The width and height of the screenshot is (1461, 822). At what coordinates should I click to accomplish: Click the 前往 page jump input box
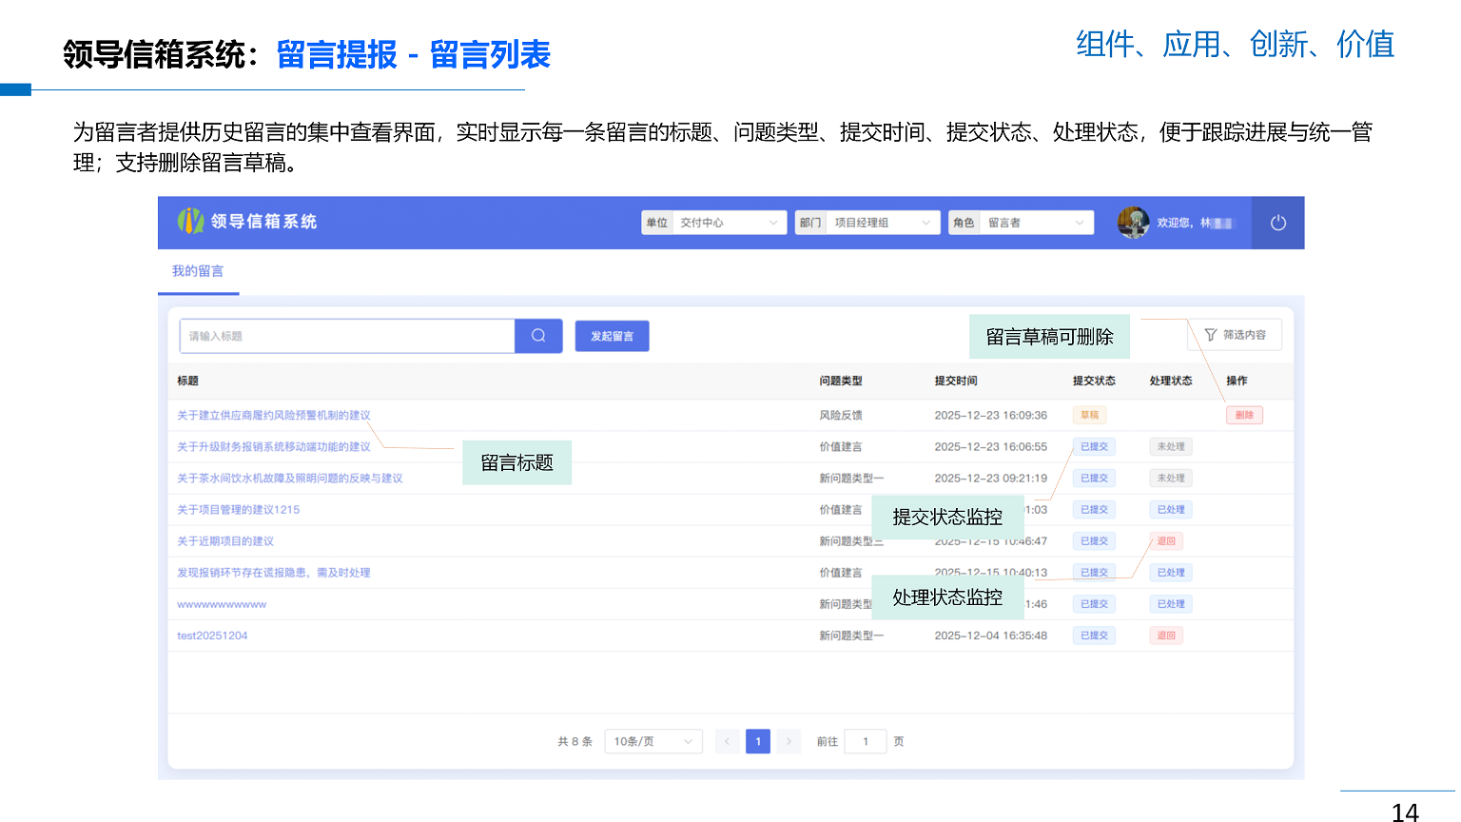865,741
